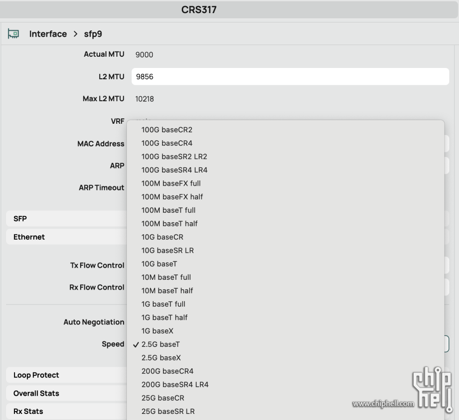Pick 10M baseT half option
Screen dimensions: 459x420
[x=167, y=291]
